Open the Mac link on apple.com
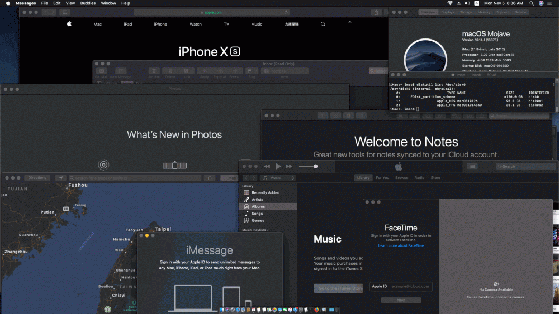The width and height of the screenshot is (559, 314). (98, 24)
